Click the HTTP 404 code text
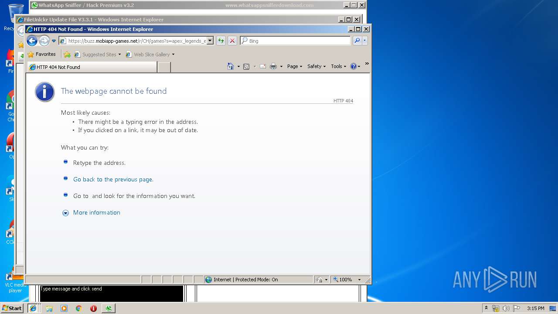Viewport: 558px width, 314px height. click(x=343, y=101)
